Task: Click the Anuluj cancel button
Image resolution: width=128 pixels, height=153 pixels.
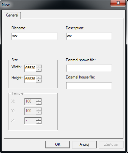Action: (x=84, y=144)
